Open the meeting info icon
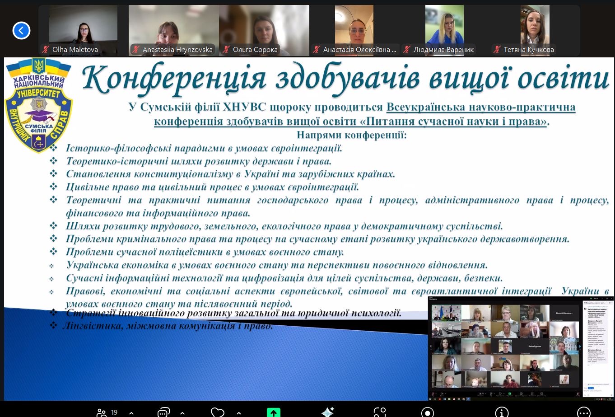The width and height of the screenshot is (615, 417). click(x=502, y=412)
